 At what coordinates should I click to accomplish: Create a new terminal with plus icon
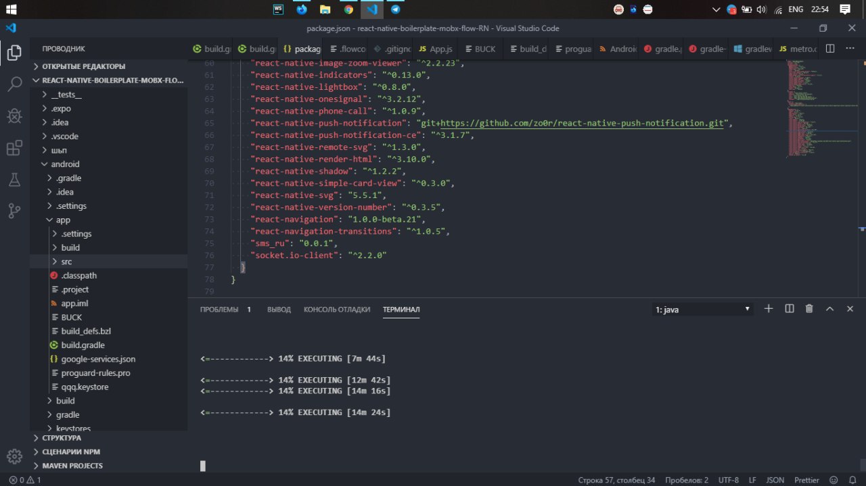click(769, 309)
